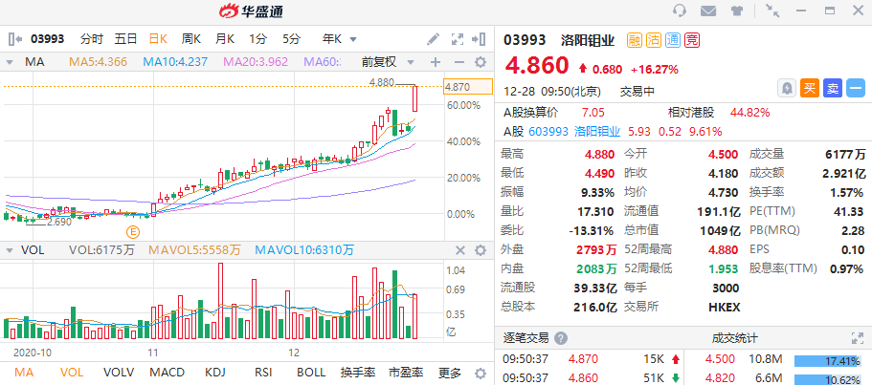Switch to 周K chart tab

click(191, 39)
